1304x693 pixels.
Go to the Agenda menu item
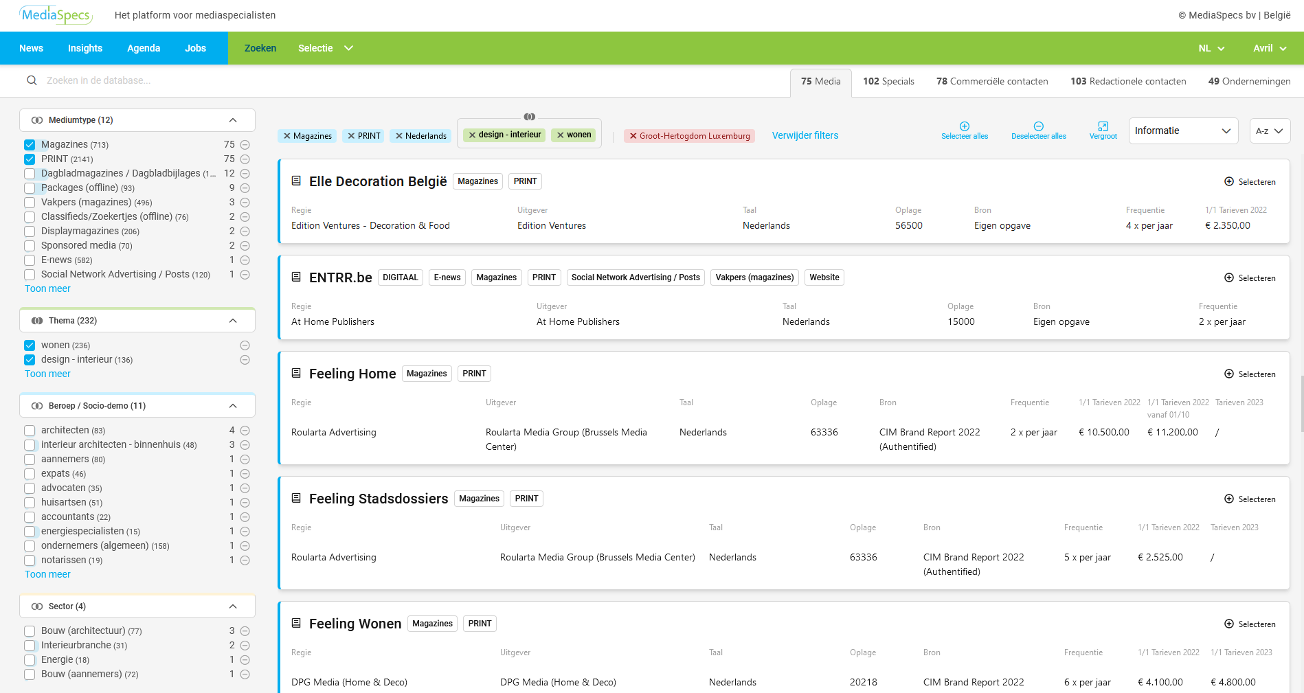[x=144, y=48]
